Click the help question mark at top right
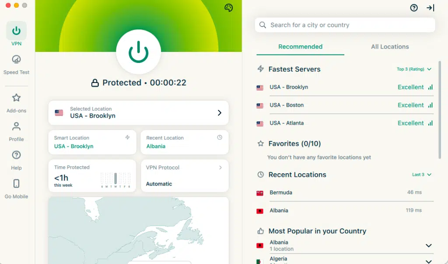Image resolution: width=448 pixels, height=264 pixels. coord(414,8)
